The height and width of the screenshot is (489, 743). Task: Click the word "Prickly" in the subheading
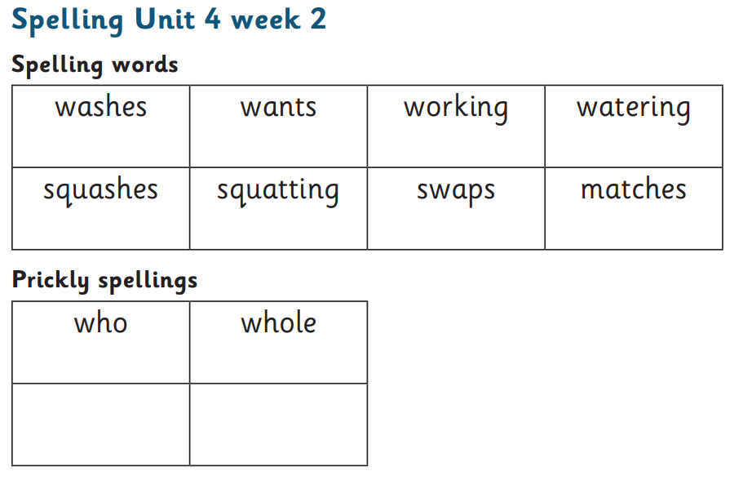(51, 281)
